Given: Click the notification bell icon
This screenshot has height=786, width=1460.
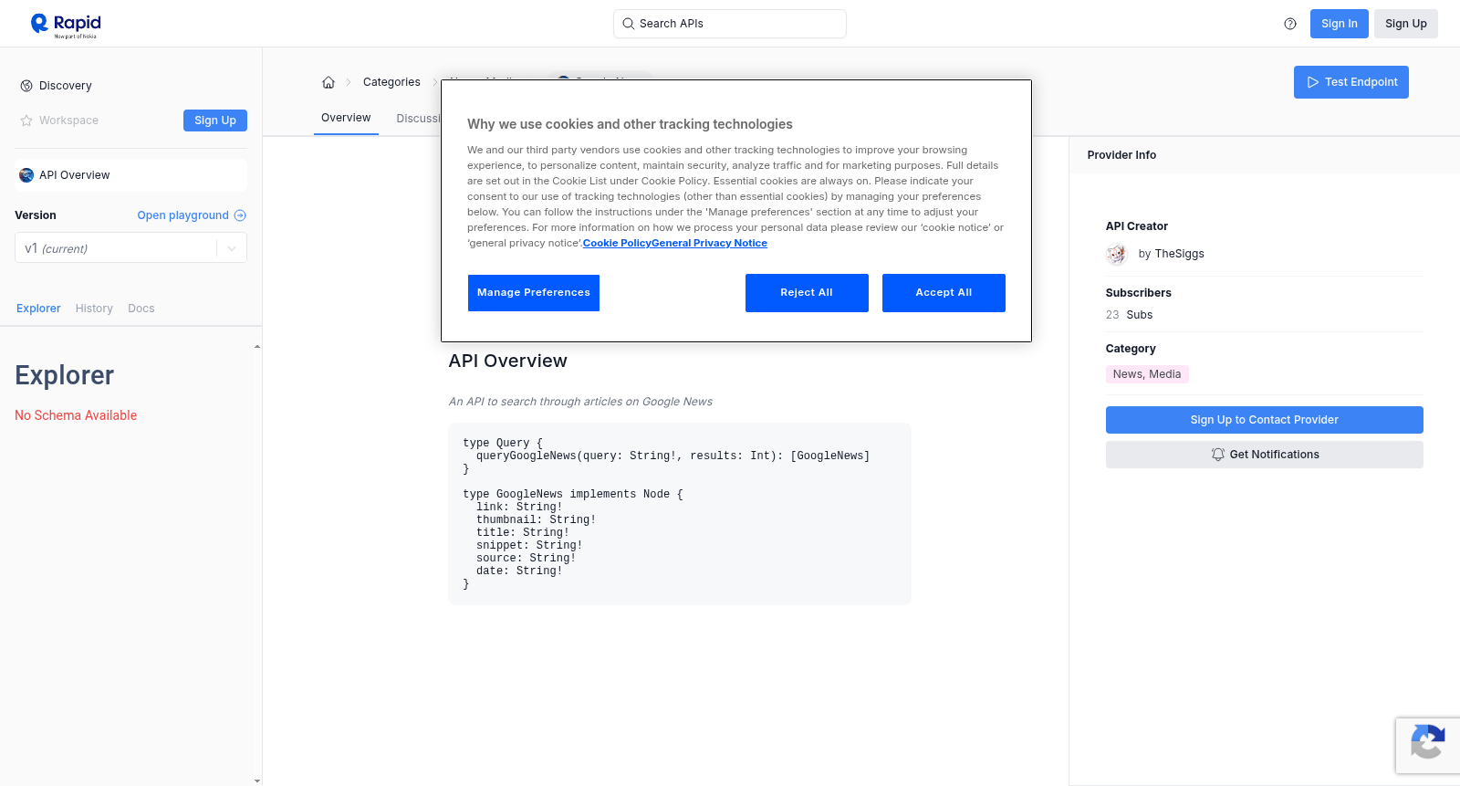Looking at the screenshot, I should point(1217,455).
